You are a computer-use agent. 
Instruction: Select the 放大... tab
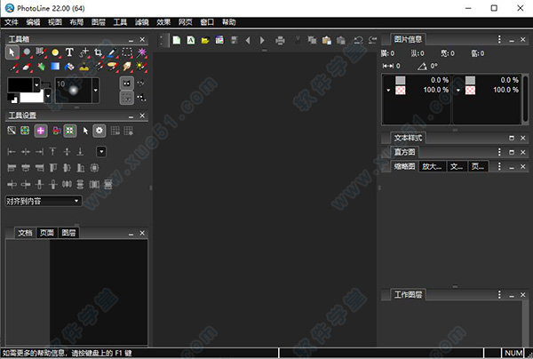[x=432, y=166]
